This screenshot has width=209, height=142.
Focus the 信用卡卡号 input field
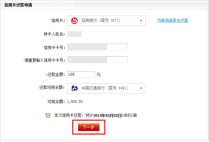tap(98, 47)
